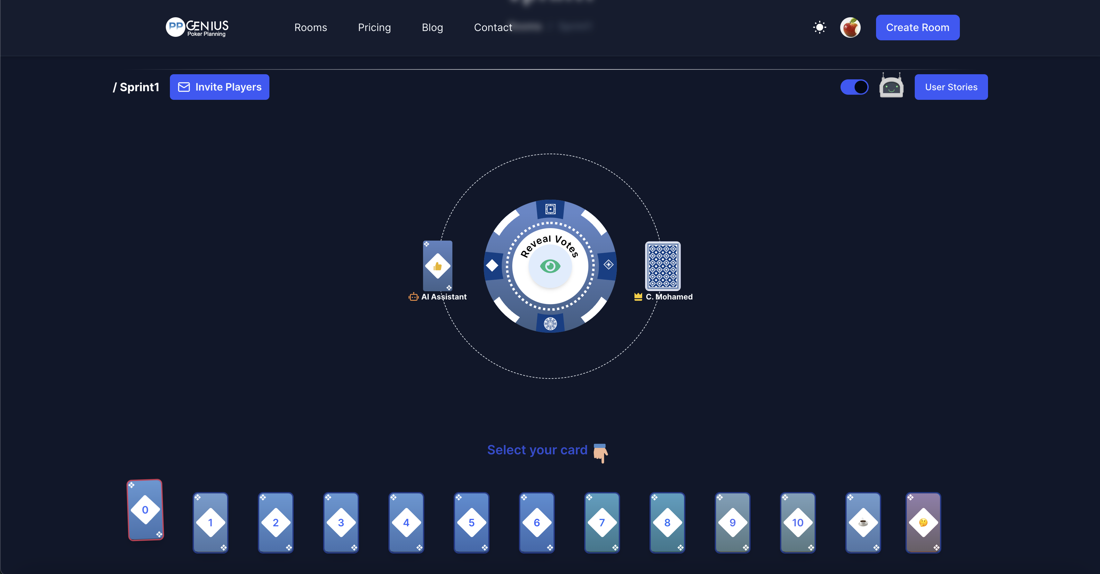1100x574 pixels.
Task: Select the thinking face emoji card
Action: (923, 522)
